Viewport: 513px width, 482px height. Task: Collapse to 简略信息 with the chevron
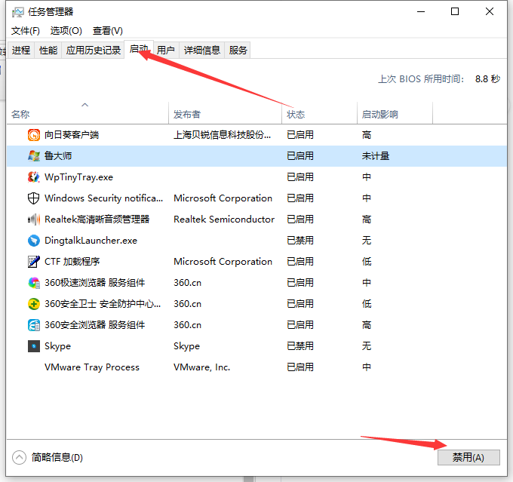click(20, 457)
